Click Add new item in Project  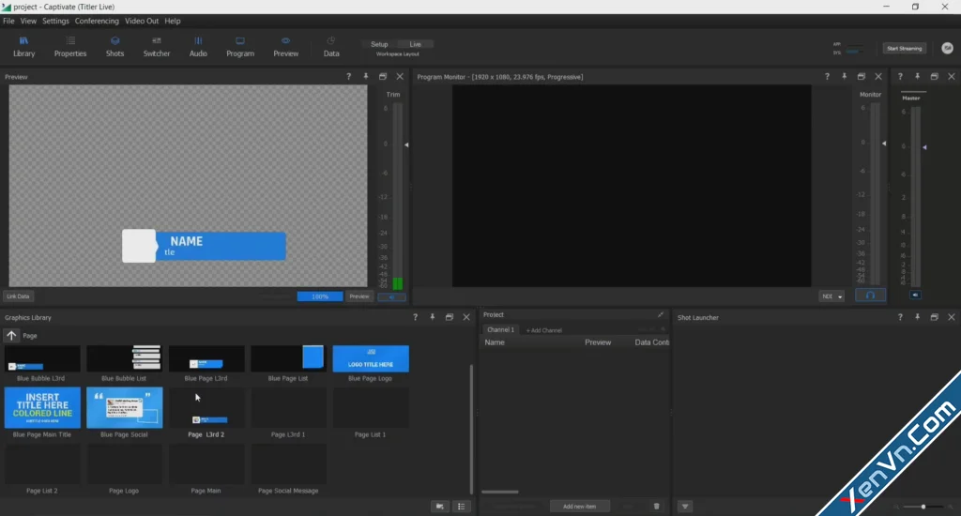pos(579,507)
